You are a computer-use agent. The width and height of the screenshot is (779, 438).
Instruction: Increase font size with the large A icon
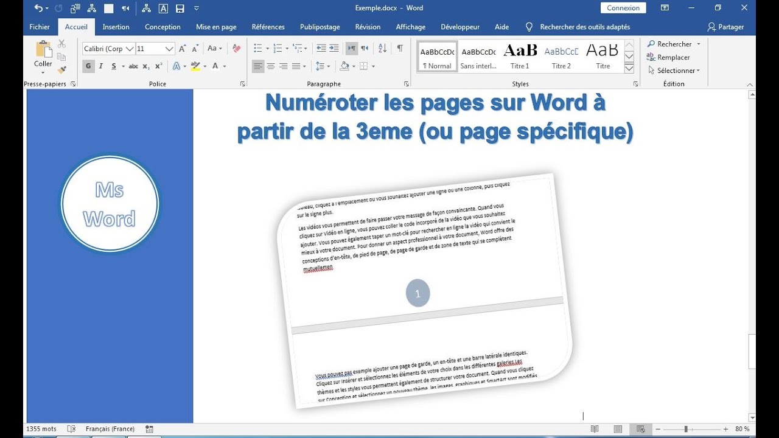tap(182, 49)
